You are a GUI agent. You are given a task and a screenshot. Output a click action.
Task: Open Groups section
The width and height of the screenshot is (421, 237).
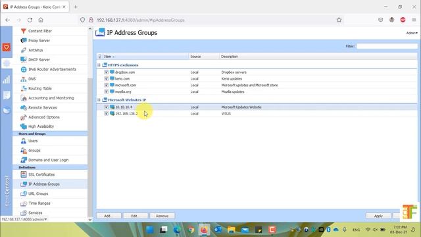point(34,151)
